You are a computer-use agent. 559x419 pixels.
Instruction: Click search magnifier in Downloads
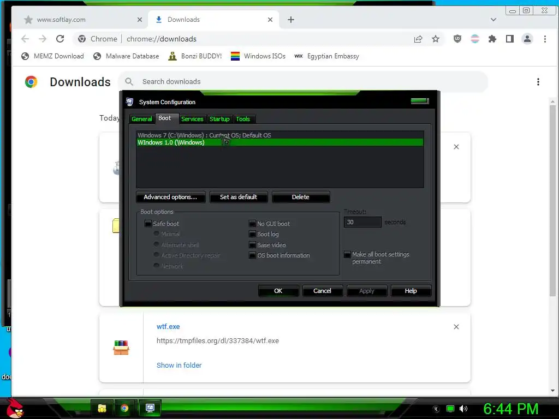coord(129,82)
